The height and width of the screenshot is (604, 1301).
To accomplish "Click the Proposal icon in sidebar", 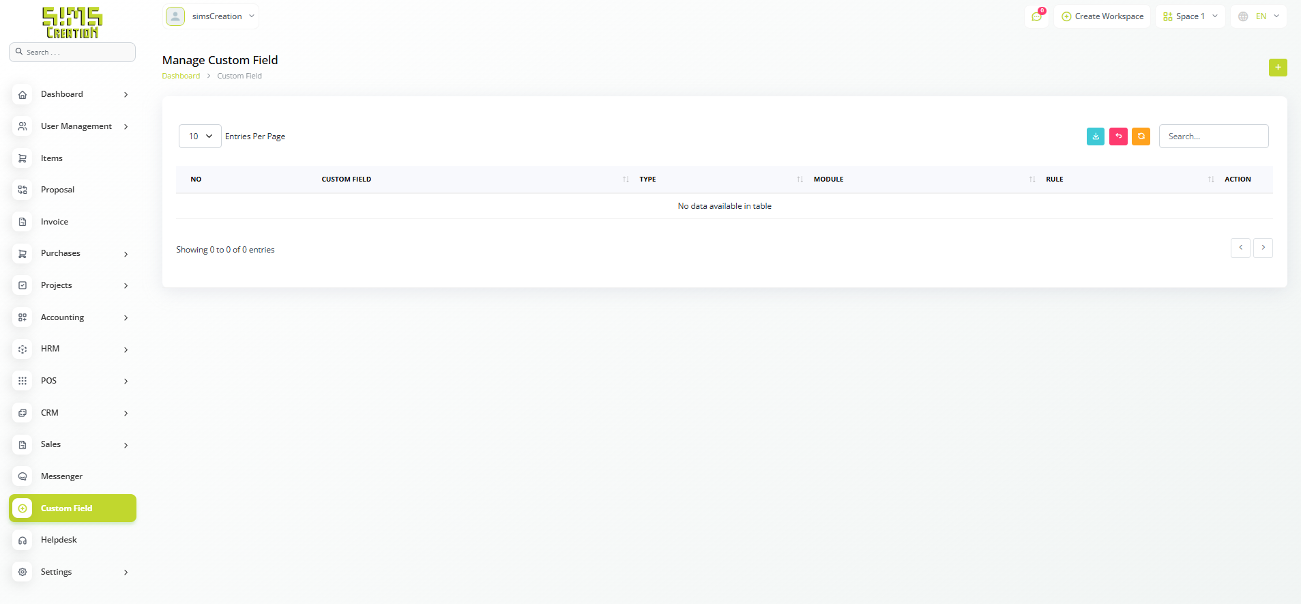I will (x=23, y=190).
